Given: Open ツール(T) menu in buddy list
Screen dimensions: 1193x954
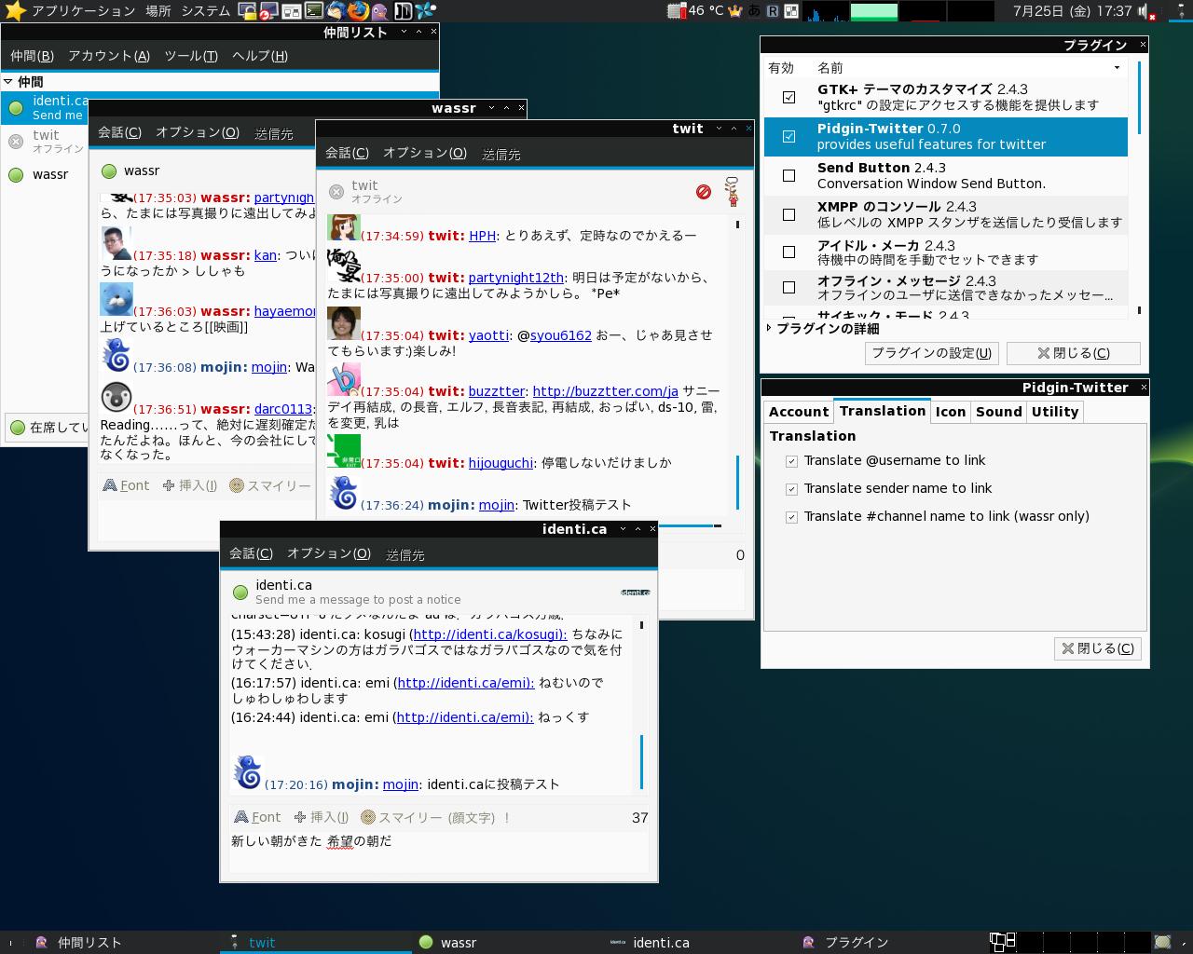Looking at the screenshot, I should click(190, 56).
